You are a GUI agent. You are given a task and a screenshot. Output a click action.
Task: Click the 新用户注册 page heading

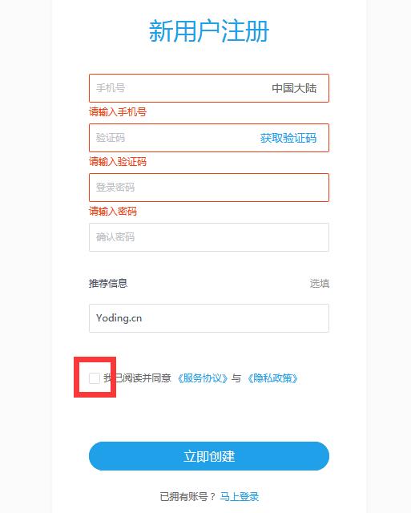click(x=209, y=31)
